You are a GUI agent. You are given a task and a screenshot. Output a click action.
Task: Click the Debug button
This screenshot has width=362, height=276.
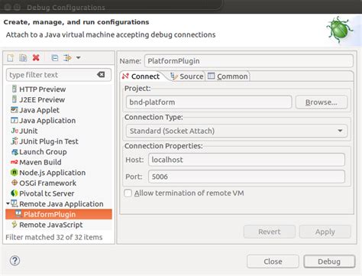(x=329, y=261)
